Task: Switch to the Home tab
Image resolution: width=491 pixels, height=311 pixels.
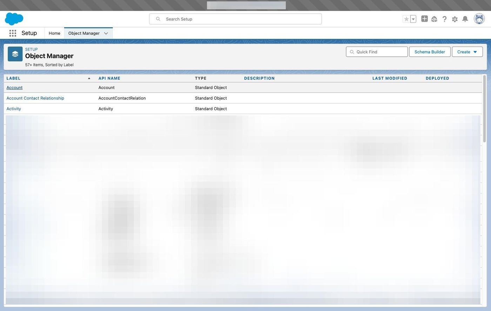Action: (x=54, y=33)
